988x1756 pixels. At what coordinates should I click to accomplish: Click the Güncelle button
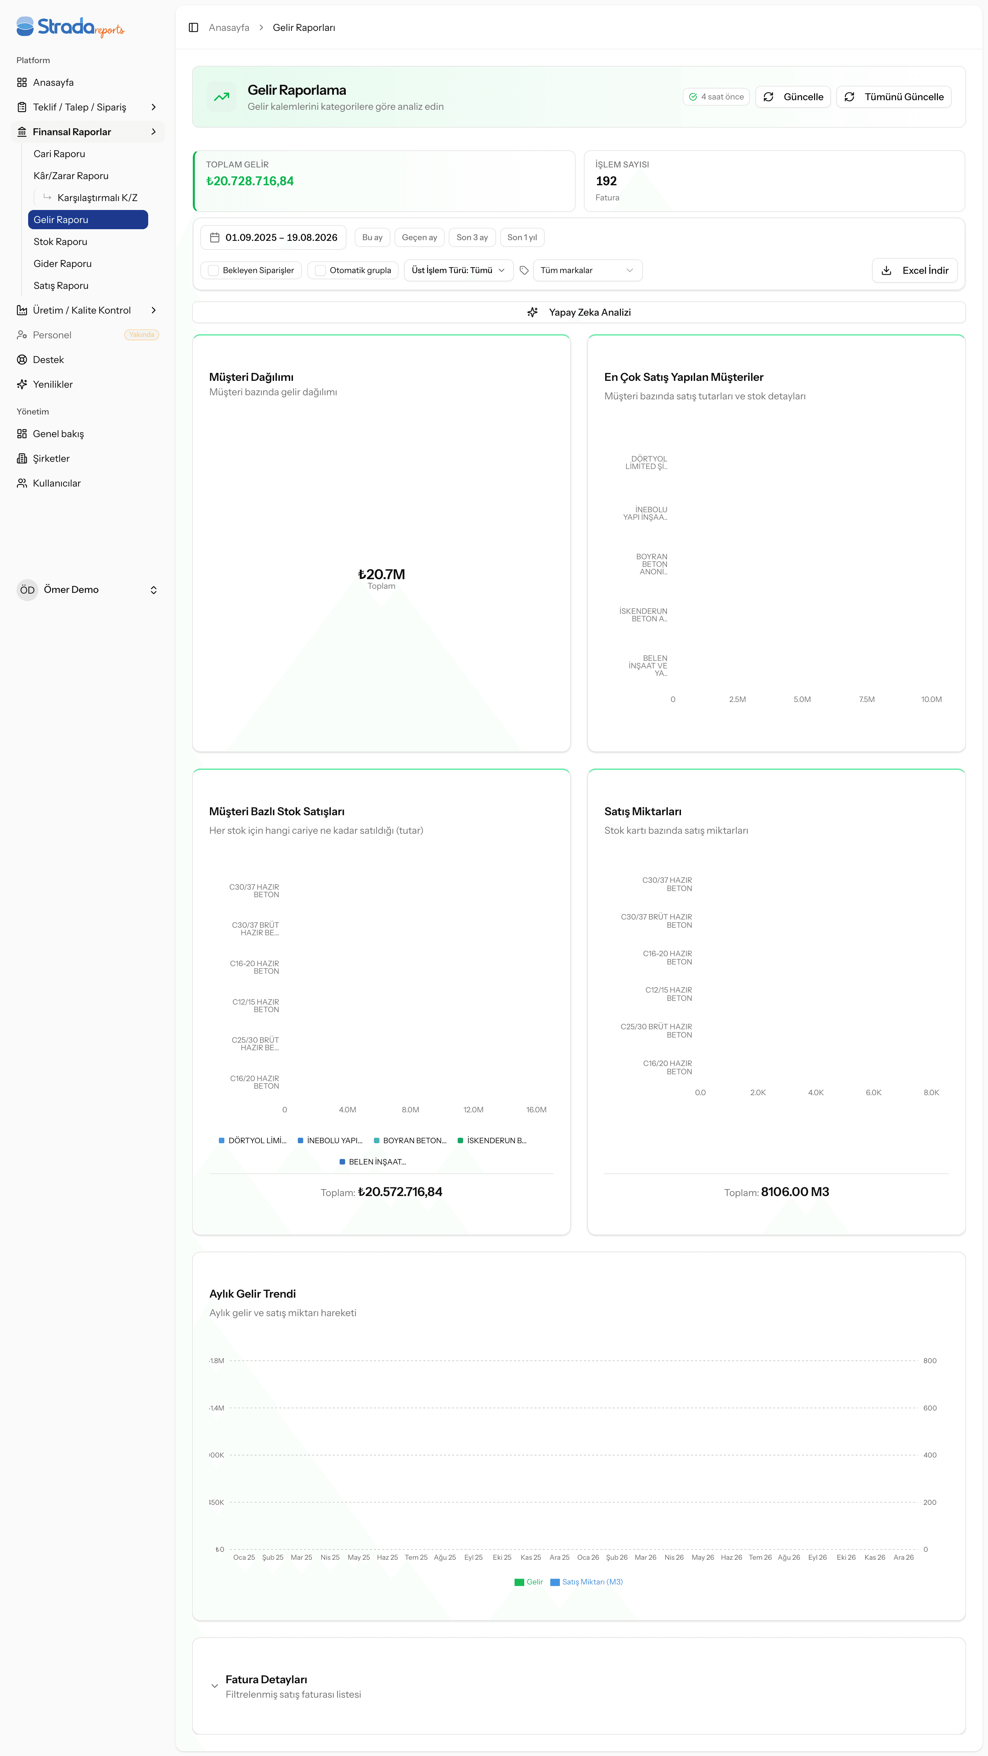[x=793, y=97]
